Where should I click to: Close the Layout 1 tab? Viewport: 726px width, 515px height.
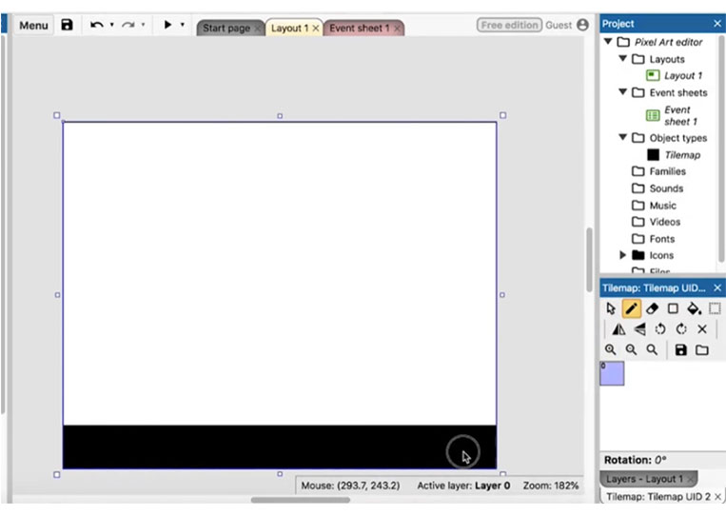[x=316, y=29]
